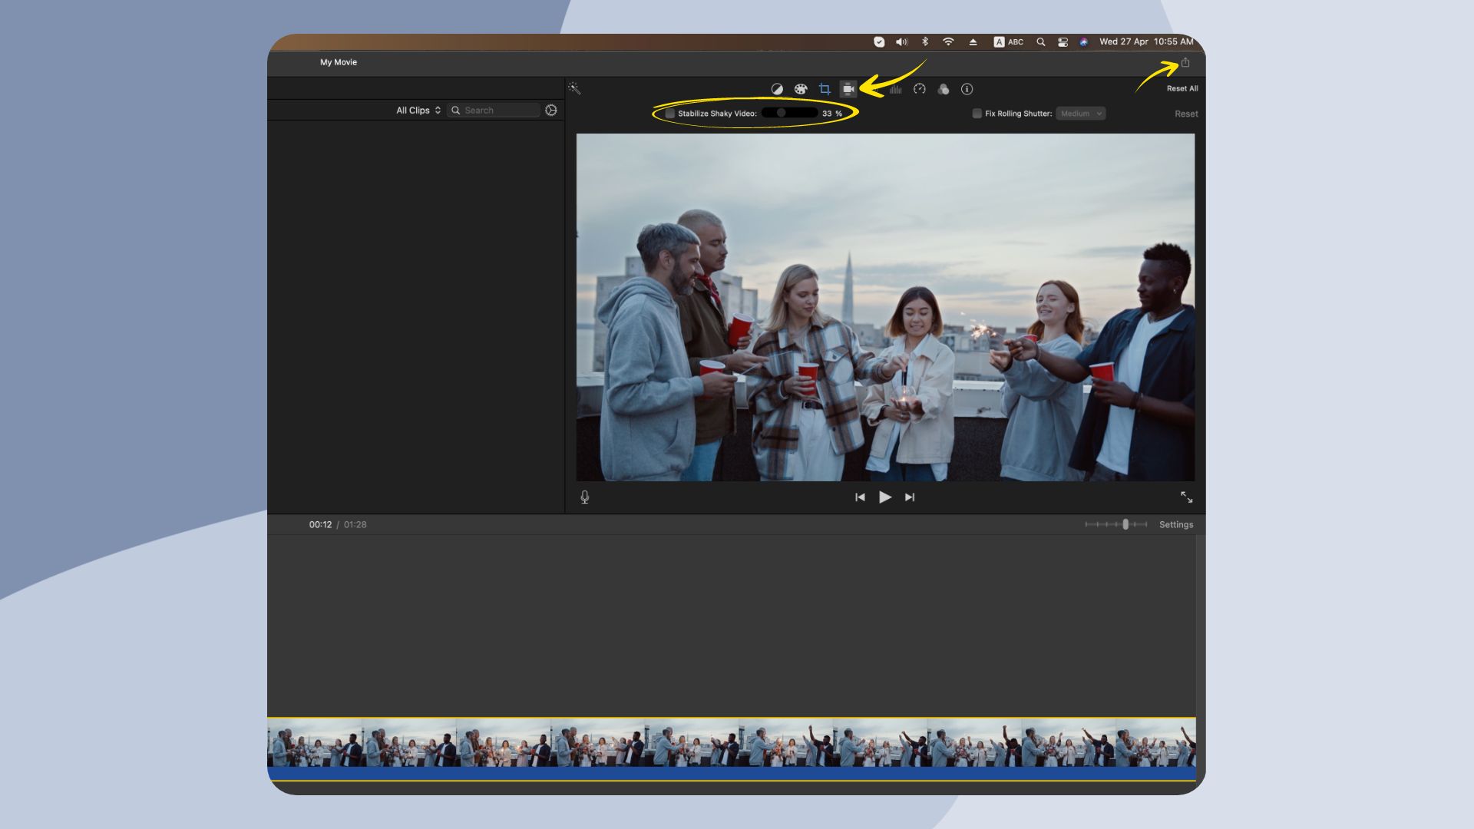Open the color correction palette

(801, 89)
